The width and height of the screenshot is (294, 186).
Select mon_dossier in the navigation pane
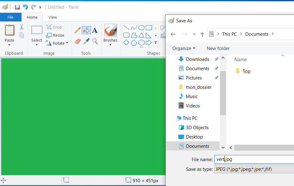pos(199,87)
